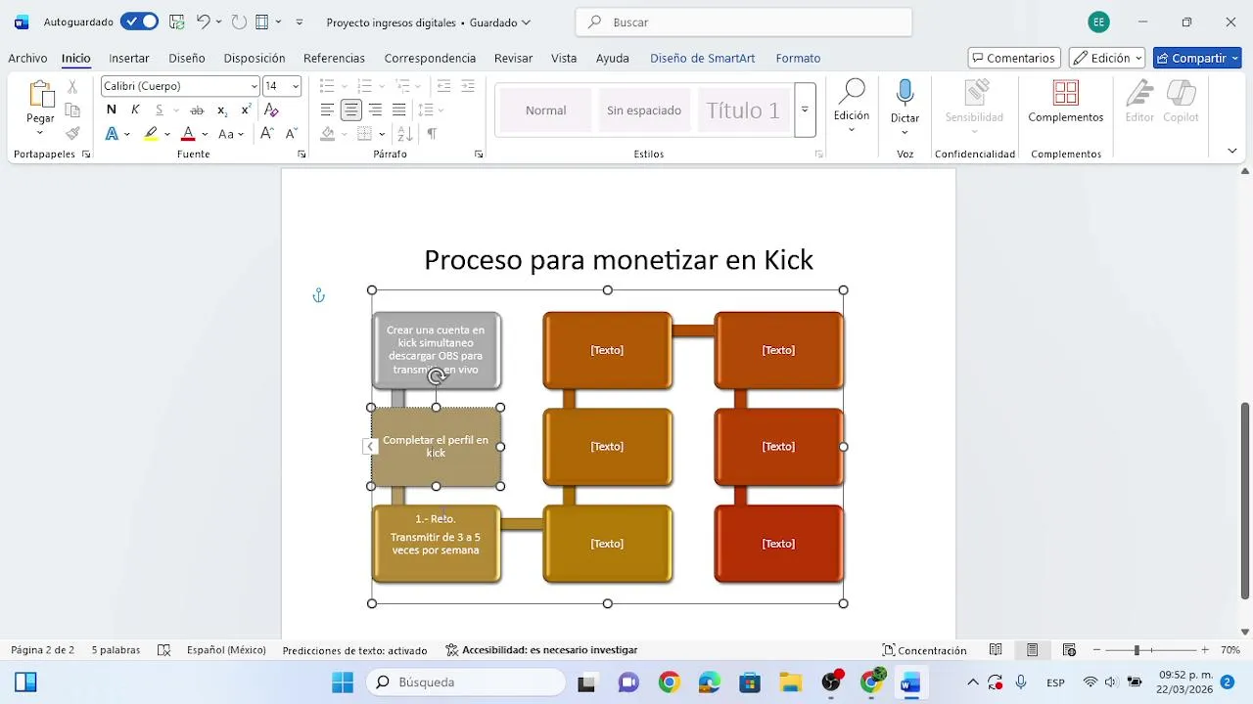
Task: Toggle the paragraph marks pilcrow icon
Action: (x=432, y=134)
